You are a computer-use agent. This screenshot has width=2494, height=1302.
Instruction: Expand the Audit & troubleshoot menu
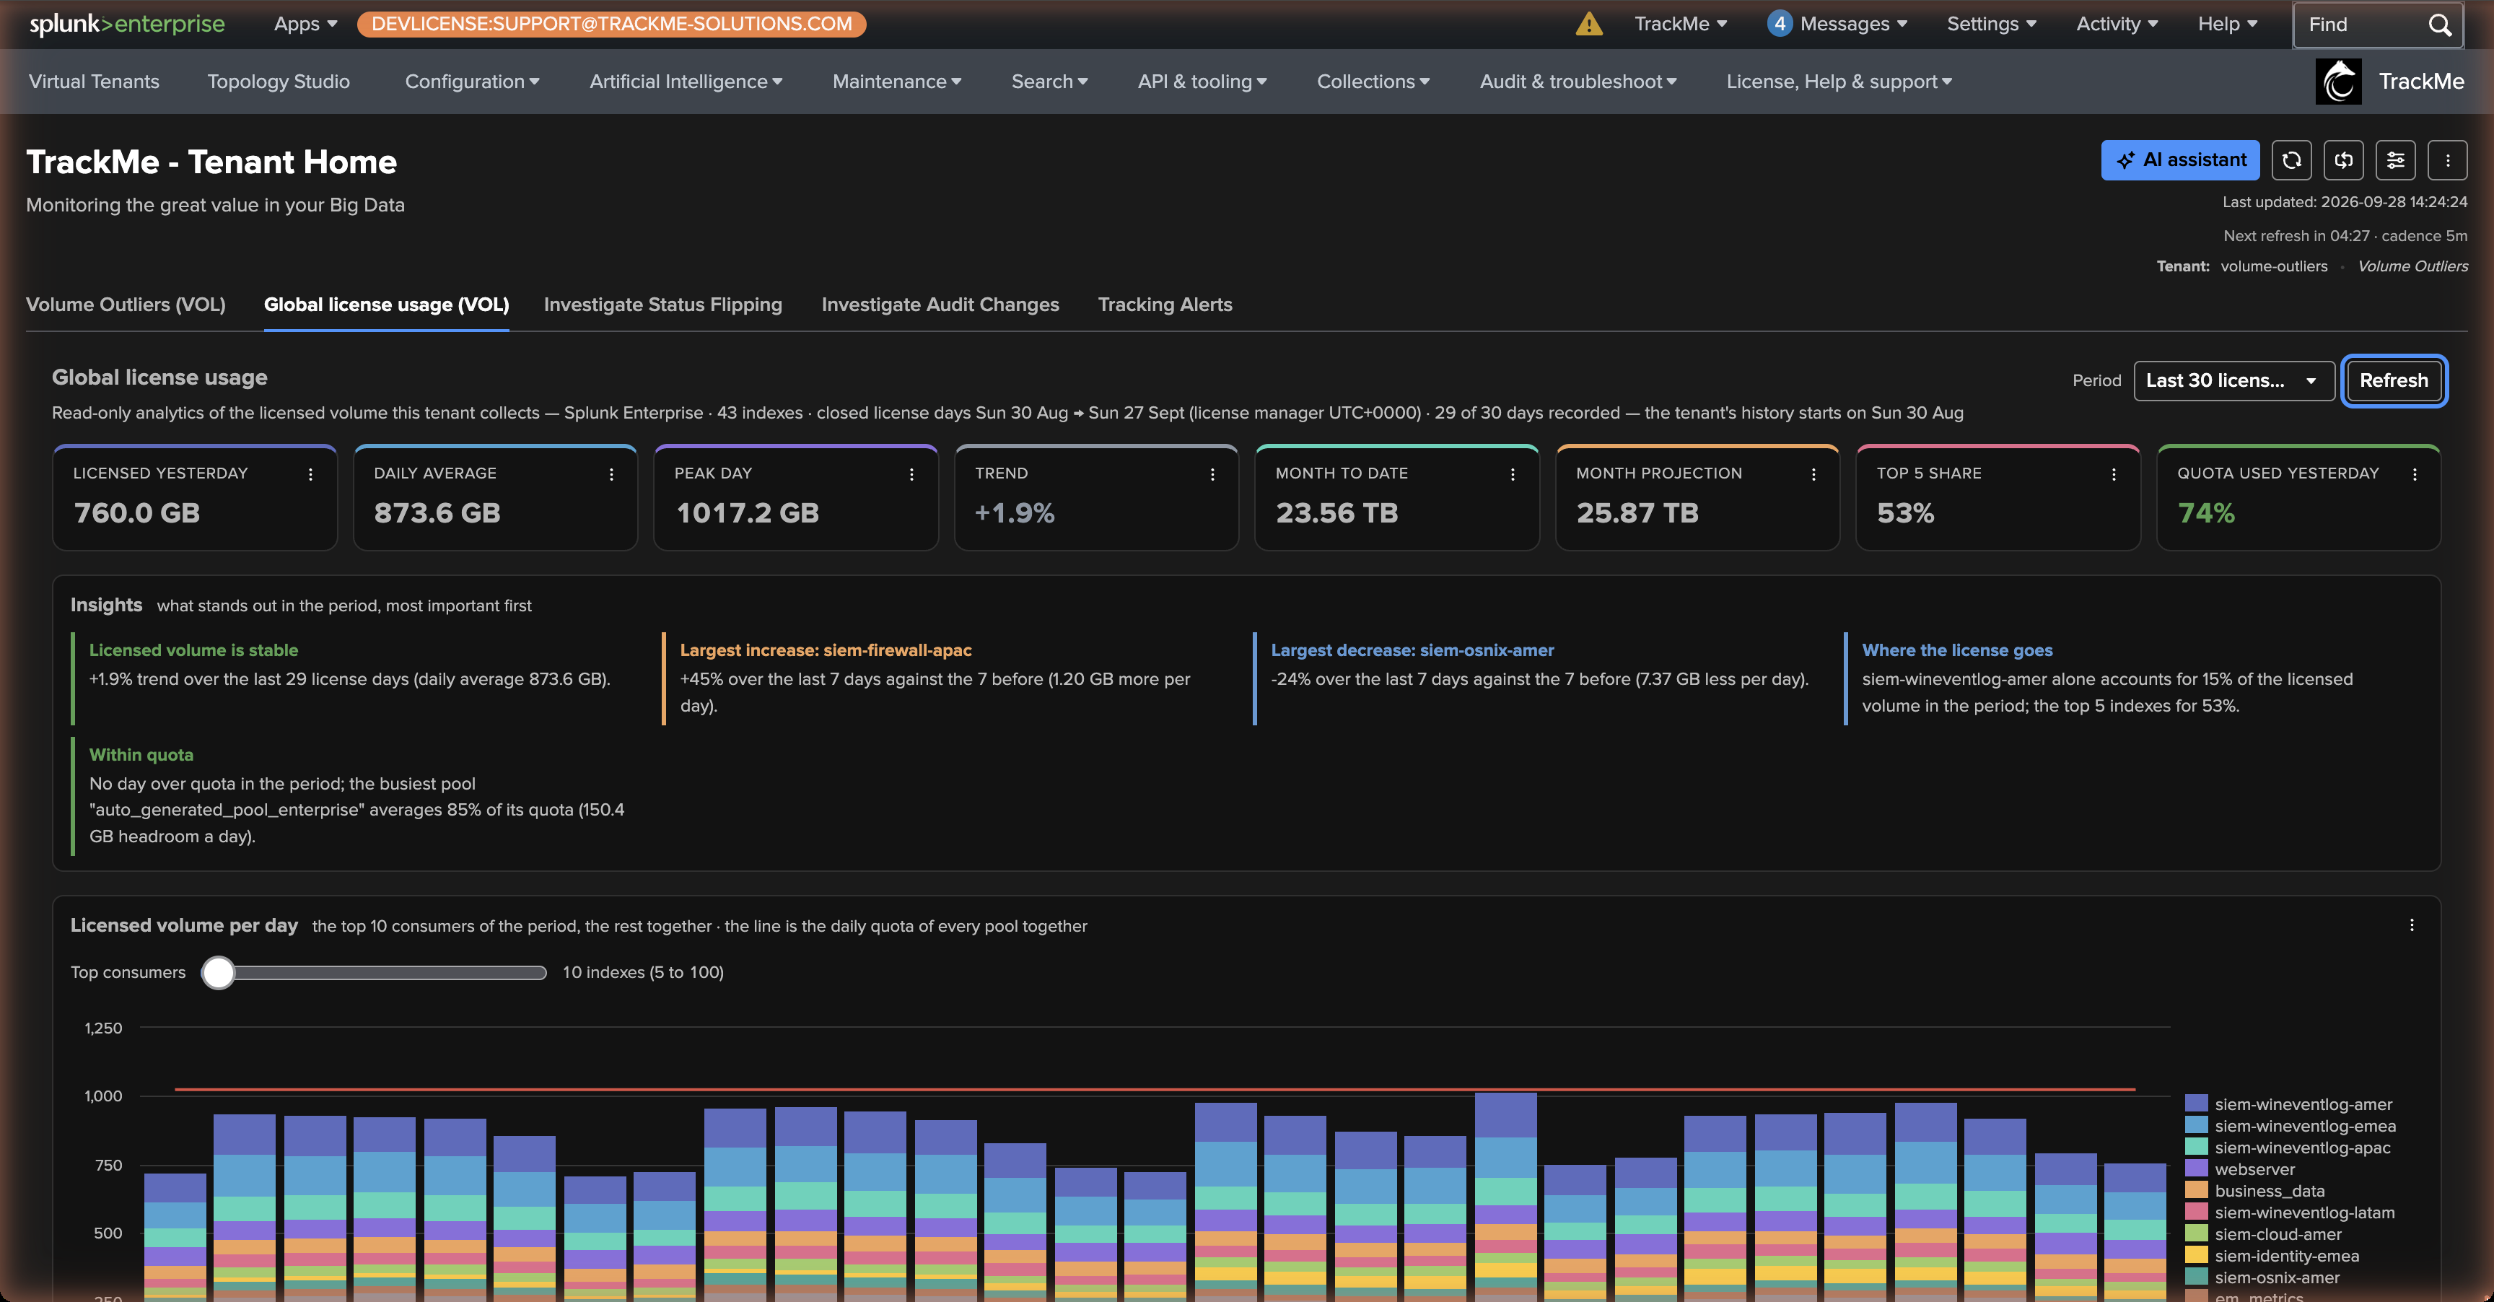coord(1578,82)
